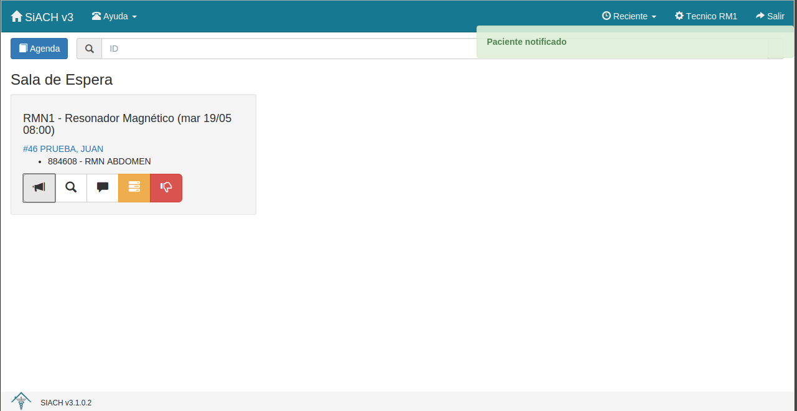Image resolution: width=797 pixels, height=411 pixels.
Task: Select the study text 884608 - RMN ABDOMEN
Action: [x=100, y=161]
